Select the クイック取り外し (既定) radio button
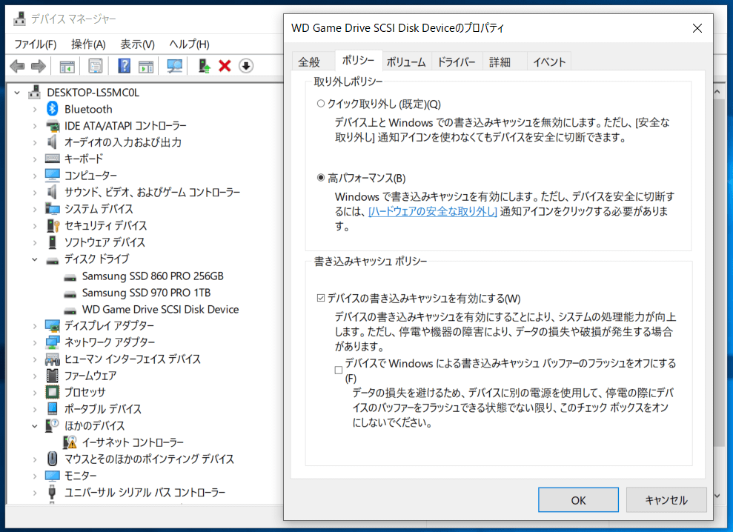 click(321, 104)
